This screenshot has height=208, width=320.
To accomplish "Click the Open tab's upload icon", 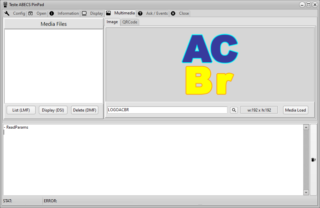I will pyautogui.click(x=31, y=13).
